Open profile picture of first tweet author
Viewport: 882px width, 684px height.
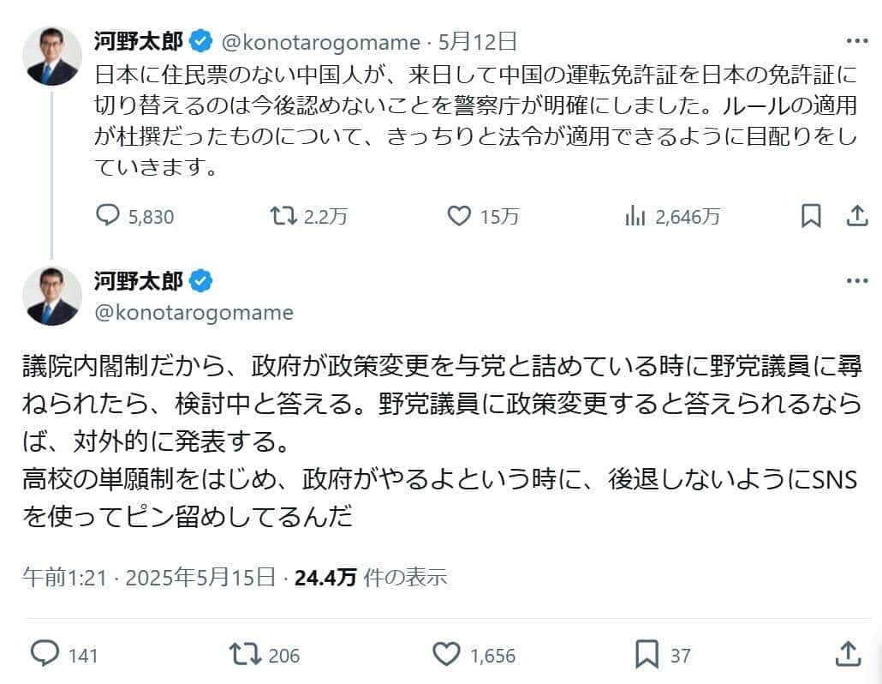coord(52,56)
